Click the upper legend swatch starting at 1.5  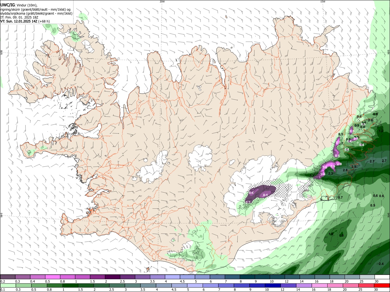(97, 277)
